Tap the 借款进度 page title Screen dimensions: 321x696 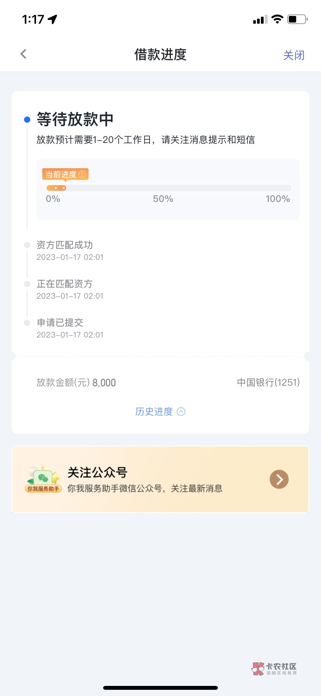coord(160,55)
